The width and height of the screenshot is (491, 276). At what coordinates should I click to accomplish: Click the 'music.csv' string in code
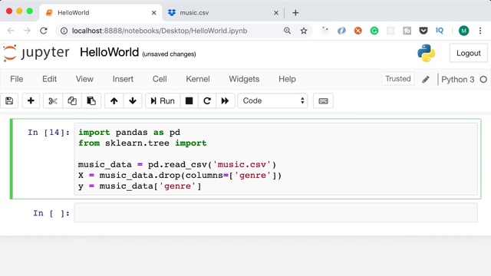242,165
